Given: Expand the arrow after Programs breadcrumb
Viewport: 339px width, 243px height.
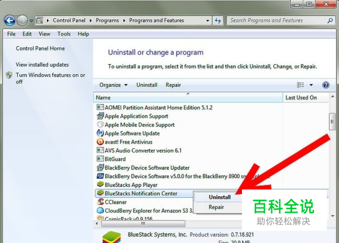Looking at the screenshot, I should [124, 21].
